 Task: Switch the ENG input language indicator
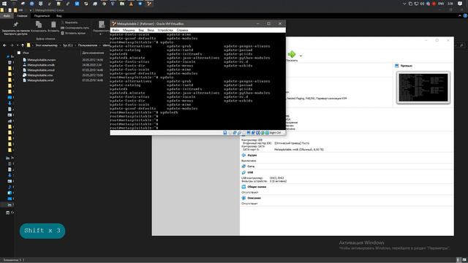click(441, 4)
